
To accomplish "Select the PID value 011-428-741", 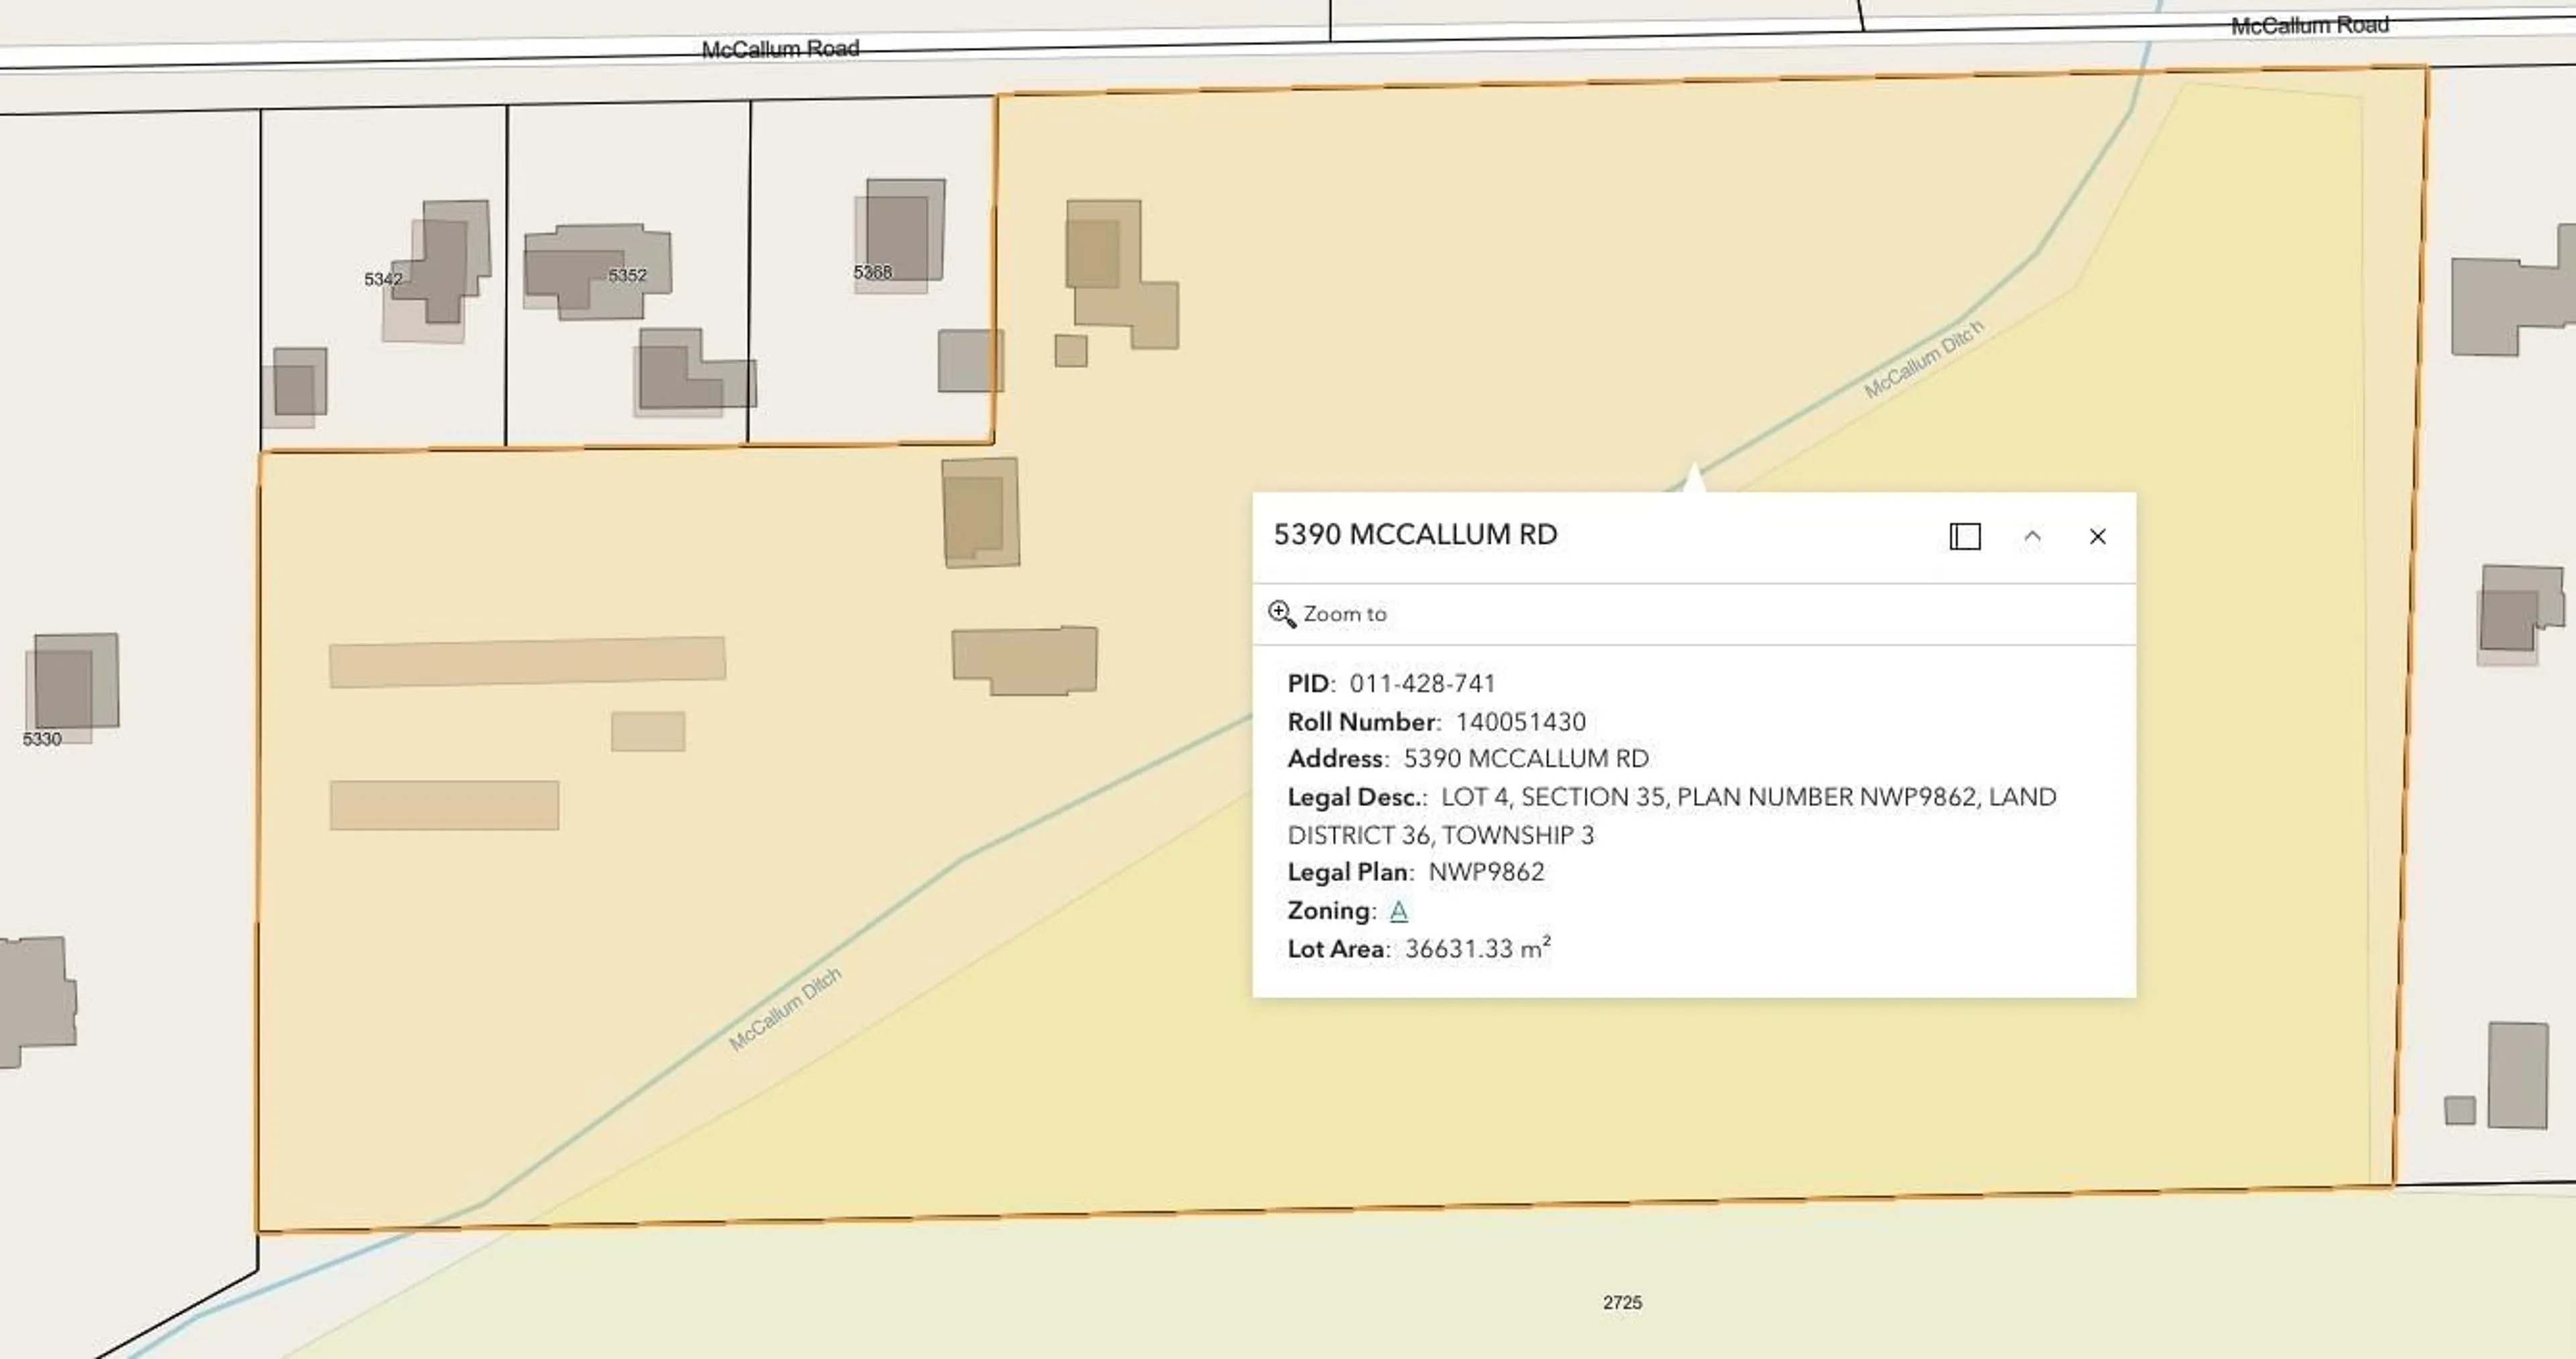I will coord(1422,683).
